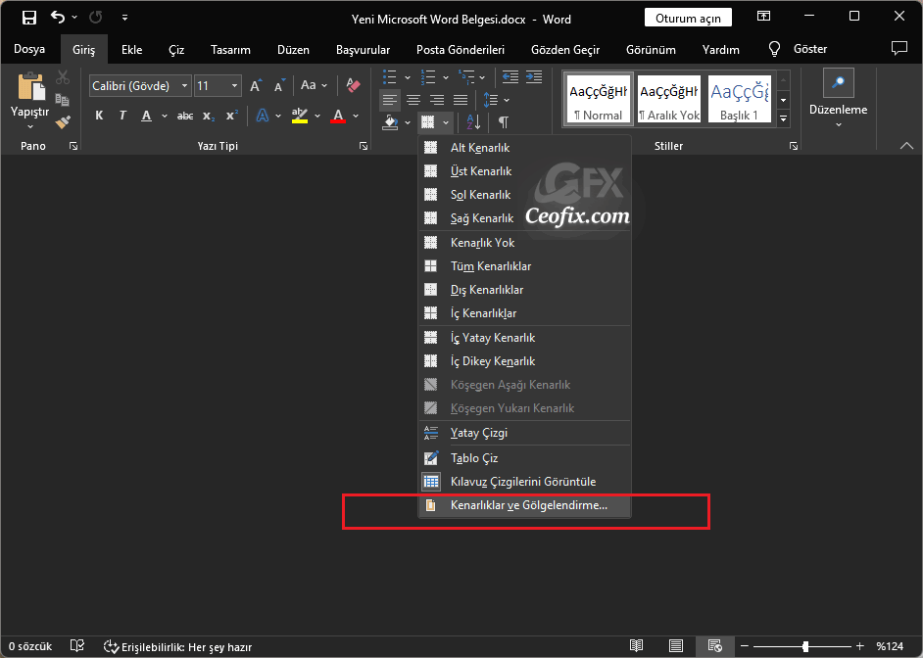Click the bullet list icon
Viewport: 923px width, 658px height.
[390, 77]
